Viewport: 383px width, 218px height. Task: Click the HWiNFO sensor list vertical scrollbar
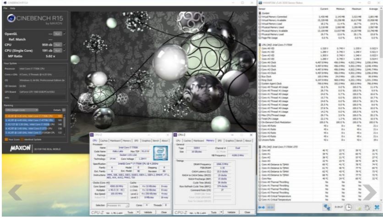coord(381,92)
